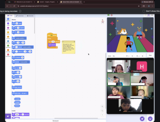Open left-right dropdown in rotation style block

(24, 93)
